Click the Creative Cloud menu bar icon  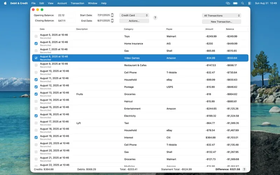(x=228, y=3)
